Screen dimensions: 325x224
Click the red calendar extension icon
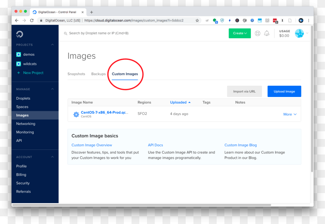[x=275, y=21]
